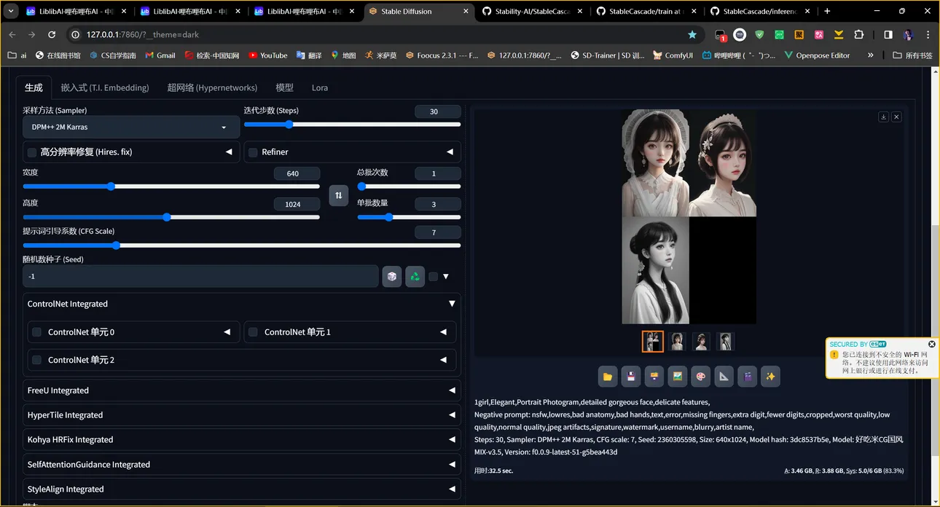Enable the Hires. fix checkbox
Screen dimensions: 940x507
coord(32,152)
